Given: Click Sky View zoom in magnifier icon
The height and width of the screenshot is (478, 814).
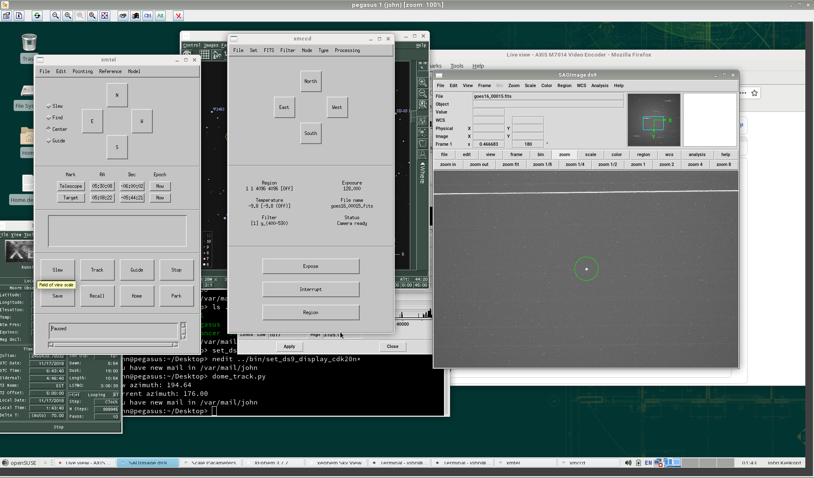Looking at the screenshot, I should (x=422, y=82).
